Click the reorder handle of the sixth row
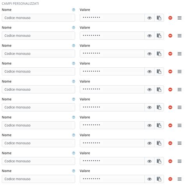The image size is (185, 187). tap(180, 108)
